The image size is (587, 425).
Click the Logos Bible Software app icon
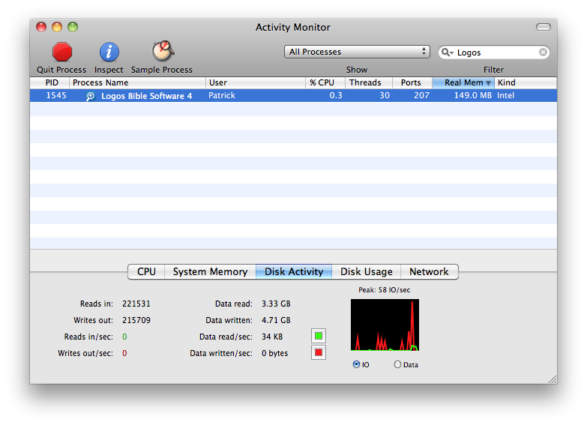pyautogui.click(x=90, y=96)
